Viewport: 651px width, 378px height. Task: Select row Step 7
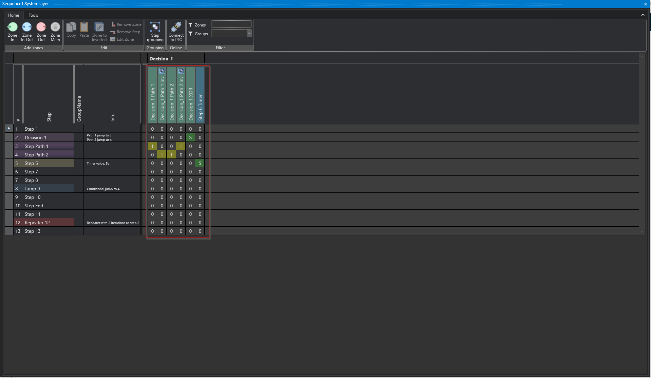pyautogui.click(x=48, y=172)
